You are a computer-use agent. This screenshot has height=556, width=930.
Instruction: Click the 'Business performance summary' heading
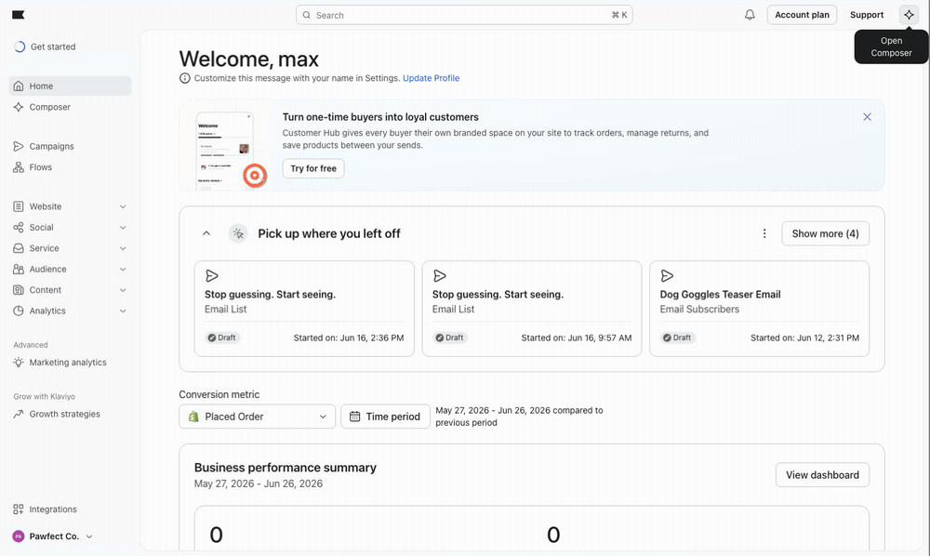(x=286, y=468)
